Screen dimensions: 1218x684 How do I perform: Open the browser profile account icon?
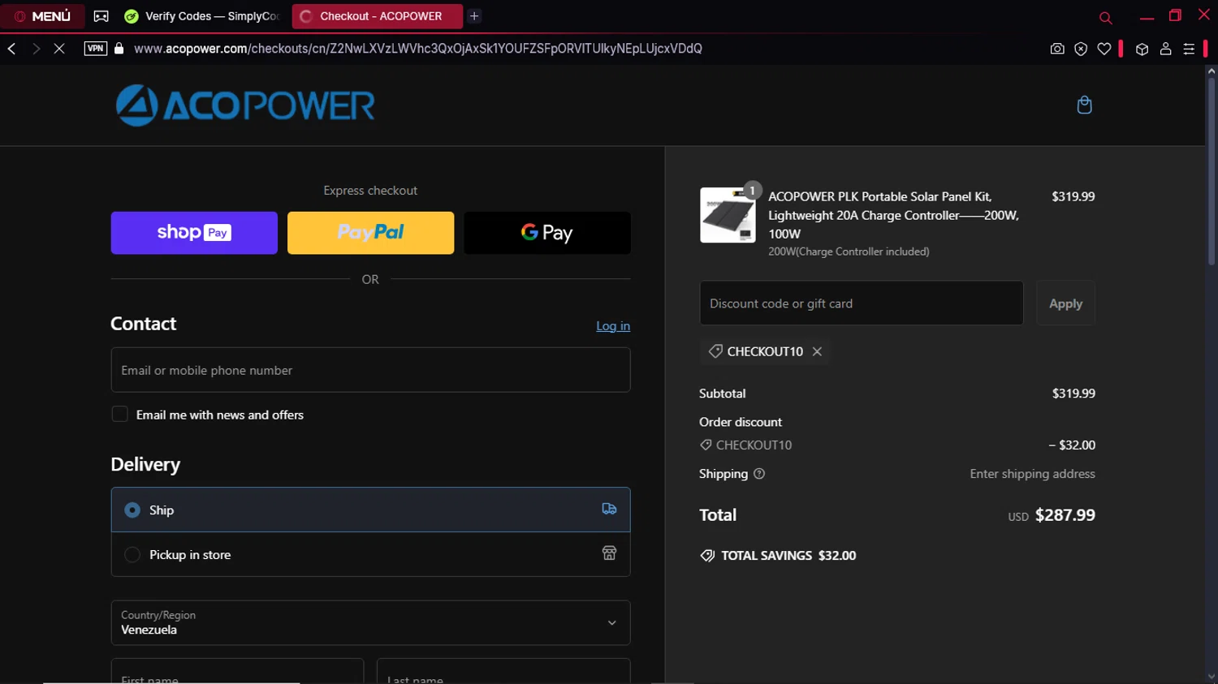(x=1165, y=49)
